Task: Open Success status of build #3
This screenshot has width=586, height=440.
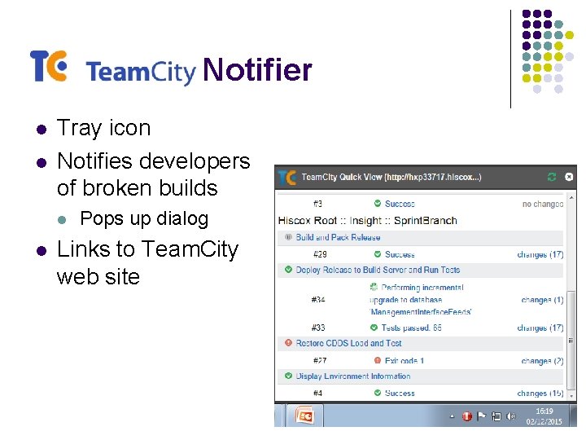Action: pyautogui.click(x=400, y=204)
